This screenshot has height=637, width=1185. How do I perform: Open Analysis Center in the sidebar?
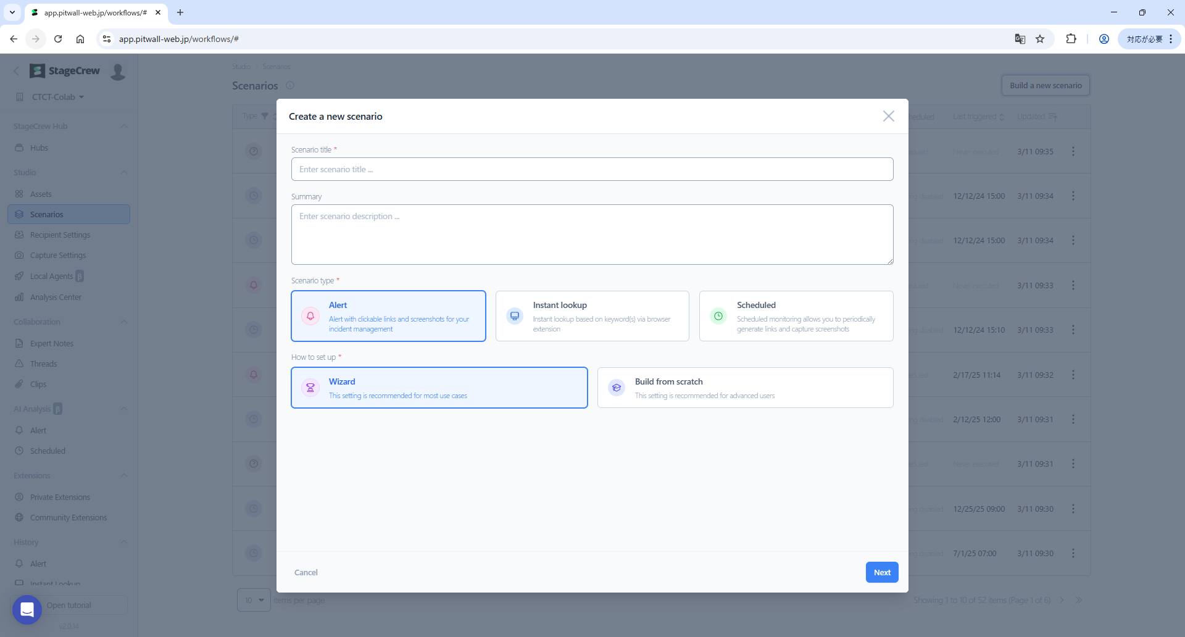coord(56,297)
